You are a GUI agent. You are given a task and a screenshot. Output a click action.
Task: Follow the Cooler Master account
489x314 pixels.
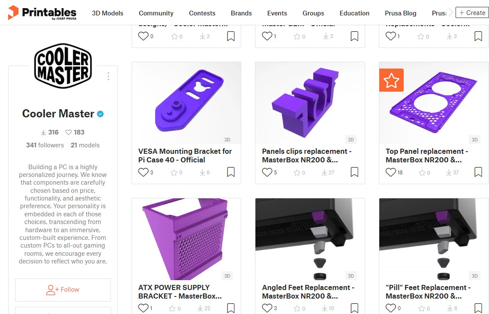(x=63, y=290)
